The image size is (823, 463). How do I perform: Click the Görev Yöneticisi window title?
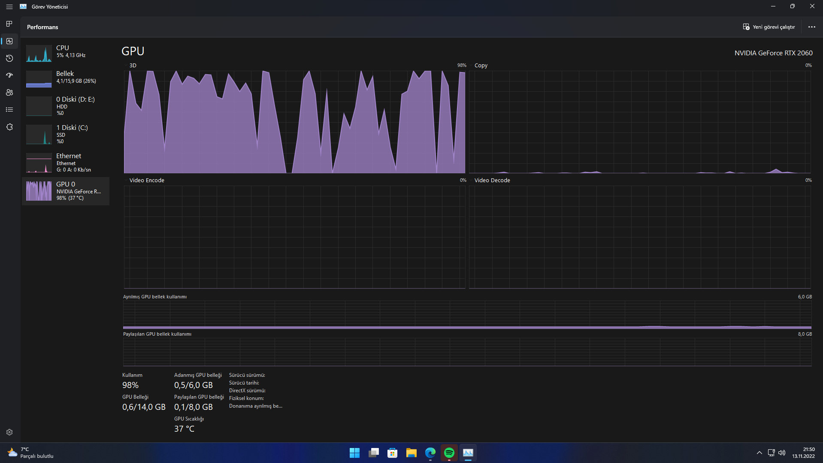tap(50, 7)
